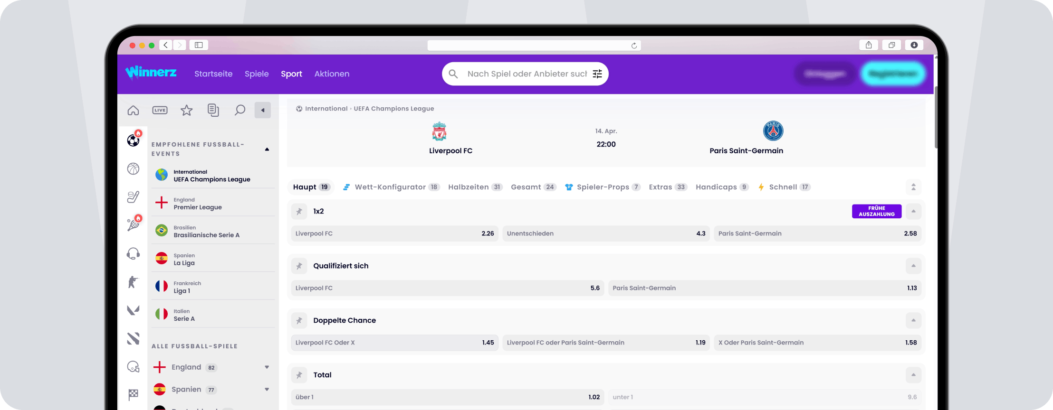Collapse the sidebar with the left arrow button

263,110
